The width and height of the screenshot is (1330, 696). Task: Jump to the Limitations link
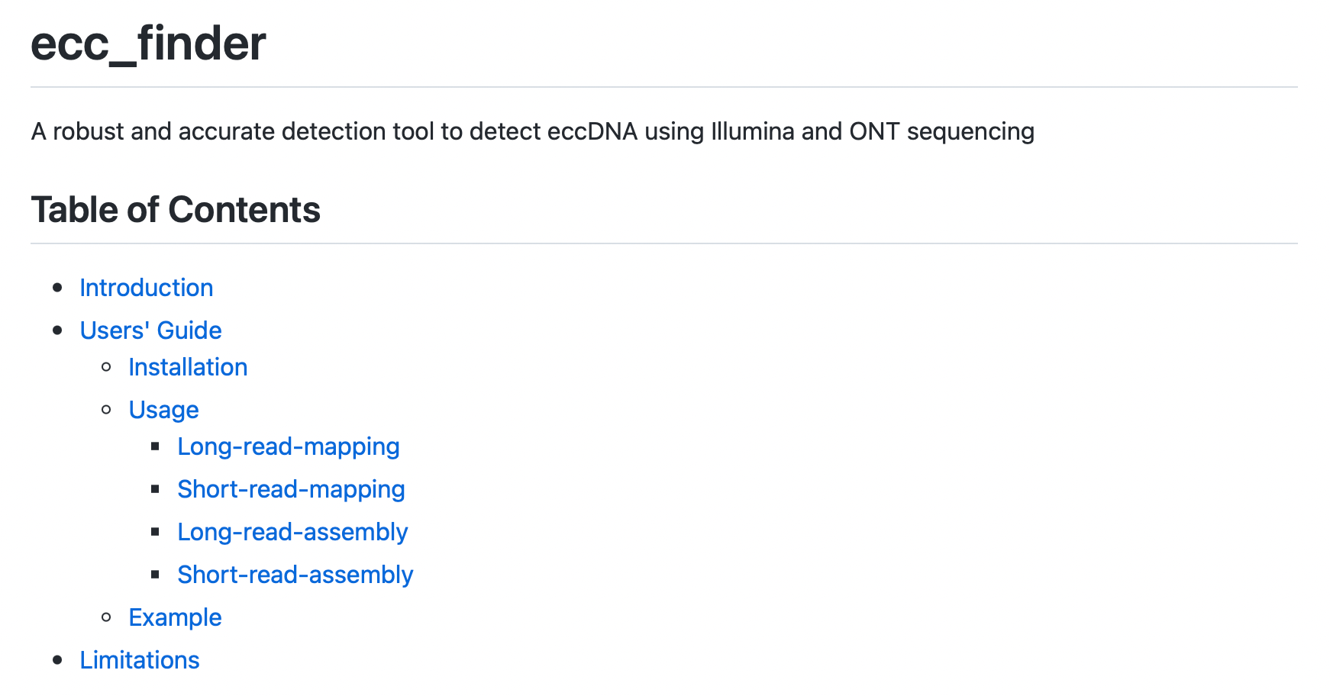[140, 660]
